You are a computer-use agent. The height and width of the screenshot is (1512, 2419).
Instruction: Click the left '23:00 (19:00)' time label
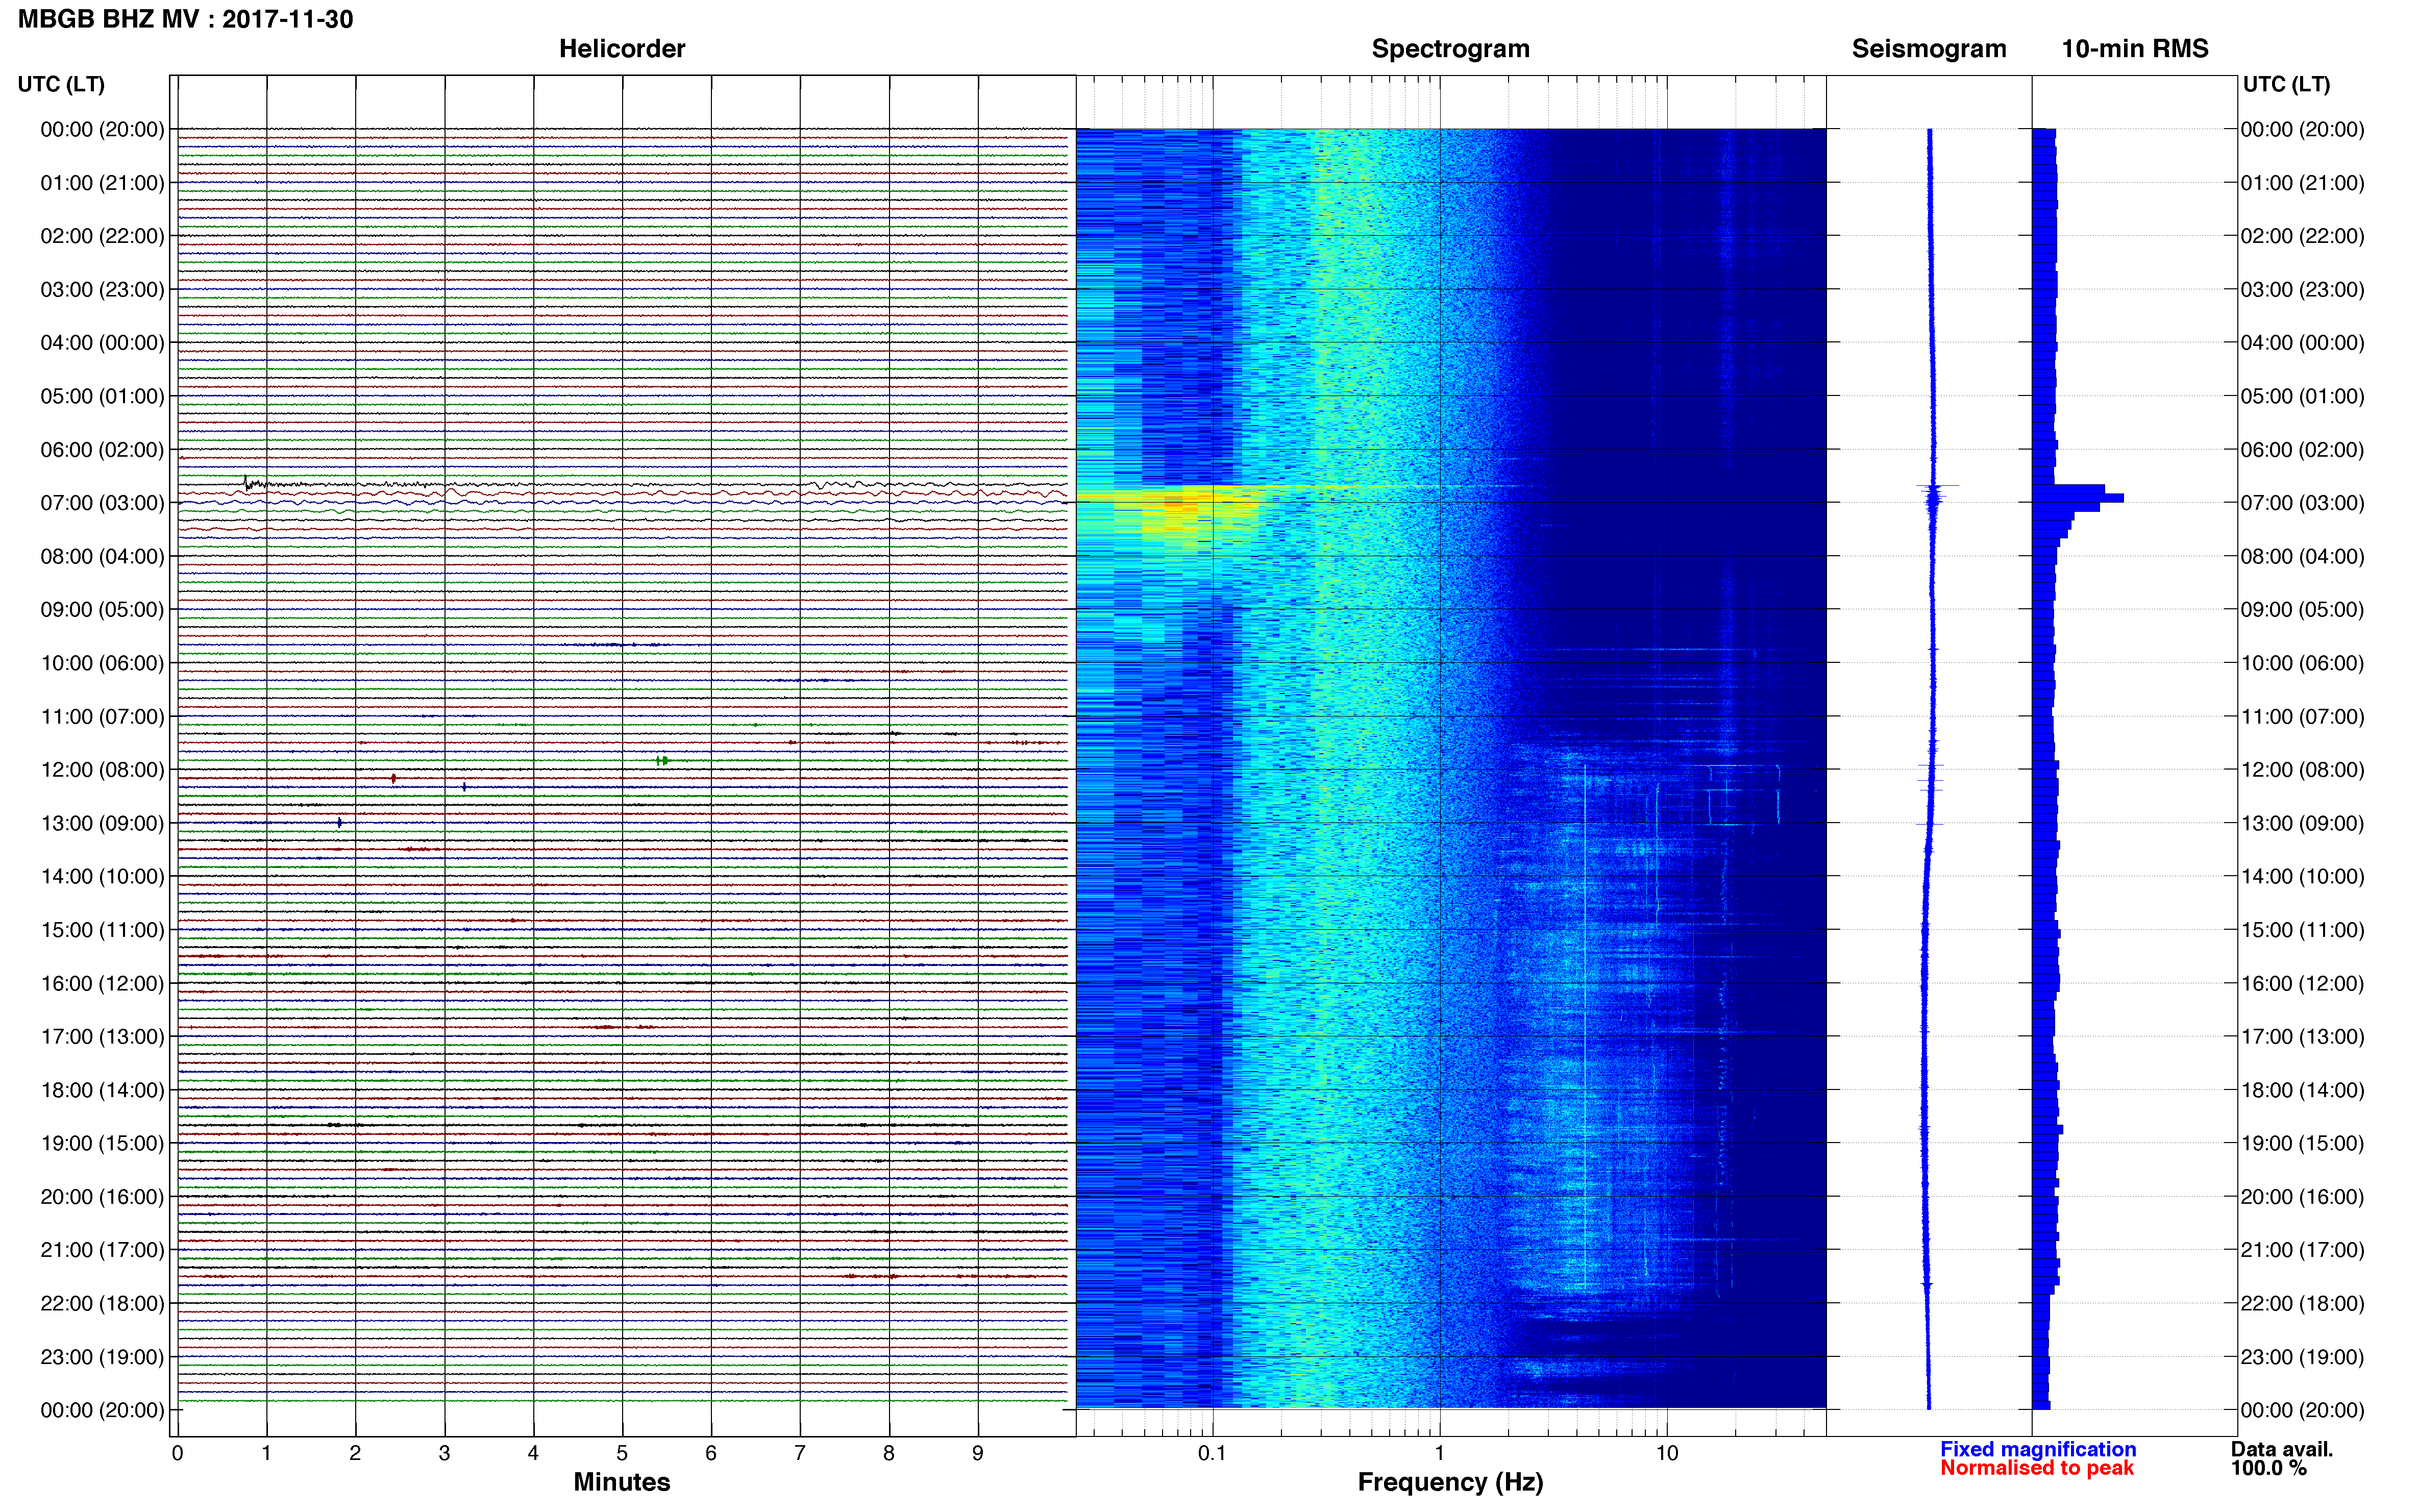pos(102,1357)
